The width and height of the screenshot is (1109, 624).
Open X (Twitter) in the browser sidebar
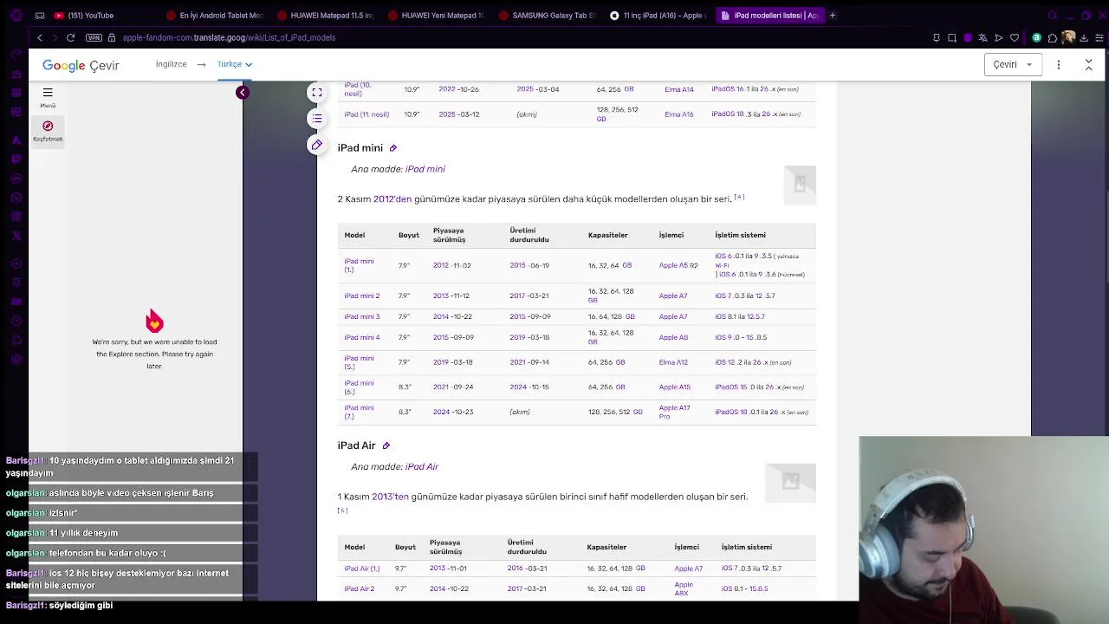point(16,235)
